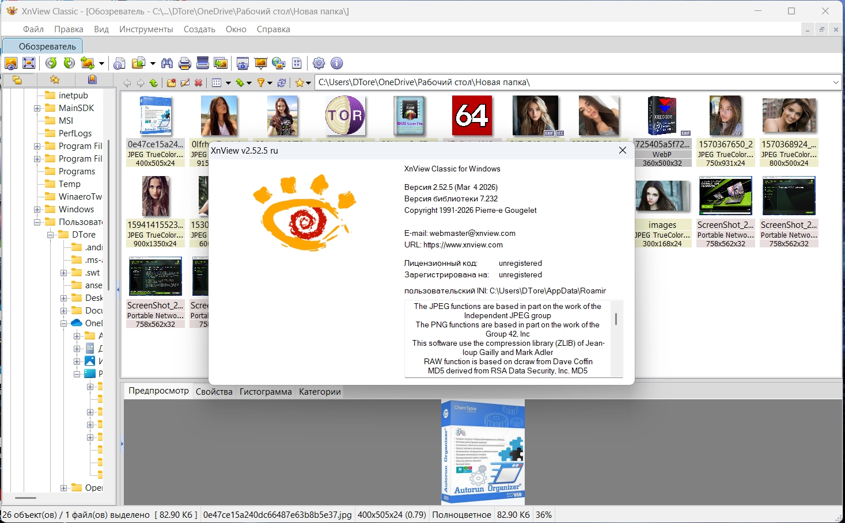This screenshot has width=845, height=523.
Task: Open the Вид menu
Action: (x=101, y=29)
